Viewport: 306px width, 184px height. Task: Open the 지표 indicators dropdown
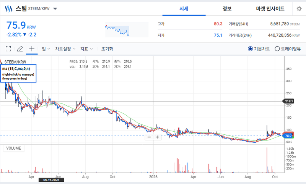pos(86,49)
